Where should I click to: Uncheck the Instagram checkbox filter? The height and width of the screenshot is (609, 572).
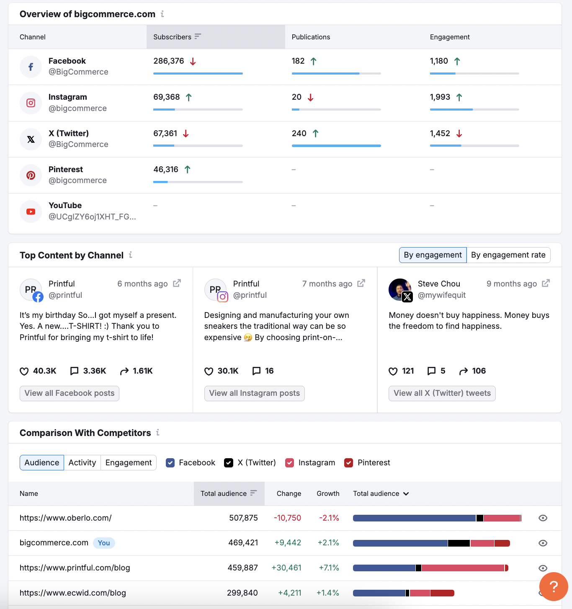(x=289, y=463)
